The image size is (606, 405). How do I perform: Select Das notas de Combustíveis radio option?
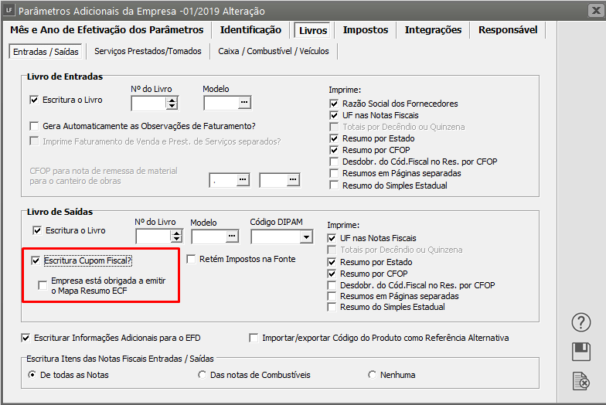[203, 375]
